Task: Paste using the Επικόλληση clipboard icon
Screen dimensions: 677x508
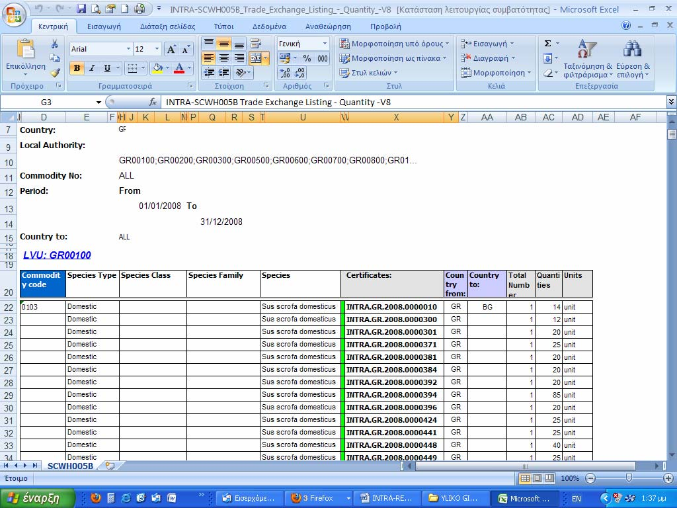Action: tap(26, 50)
